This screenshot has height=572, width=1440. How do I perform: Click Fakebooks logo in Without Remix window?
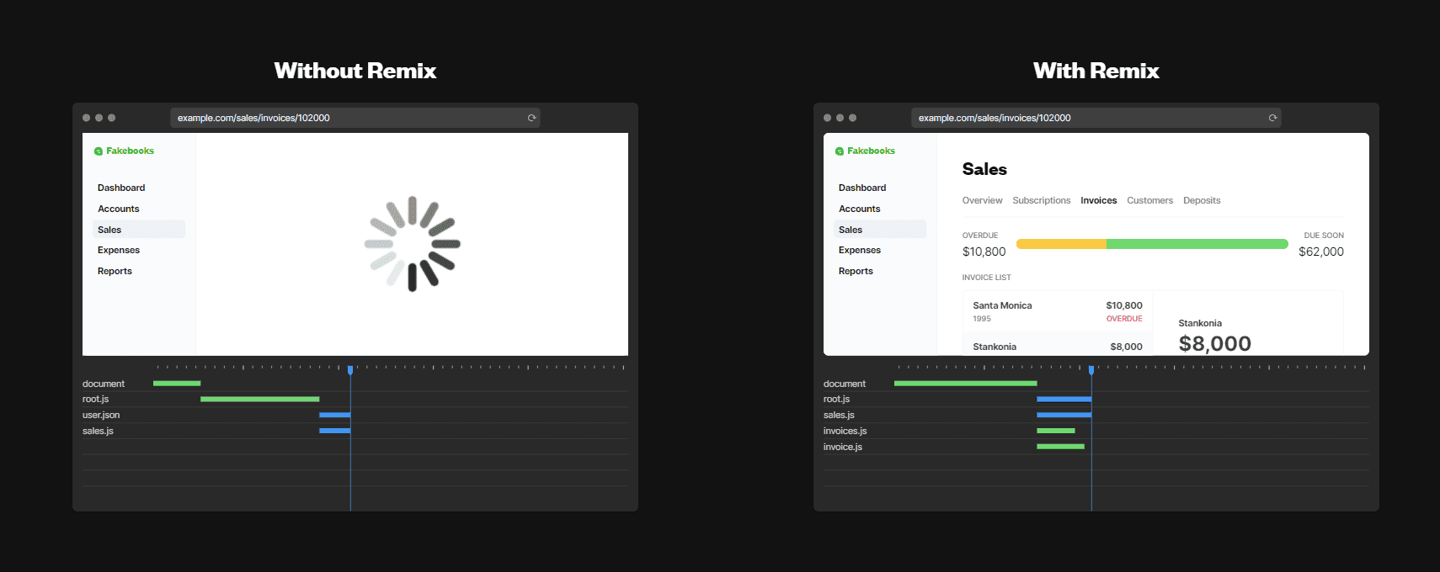(x=124, y=151)
